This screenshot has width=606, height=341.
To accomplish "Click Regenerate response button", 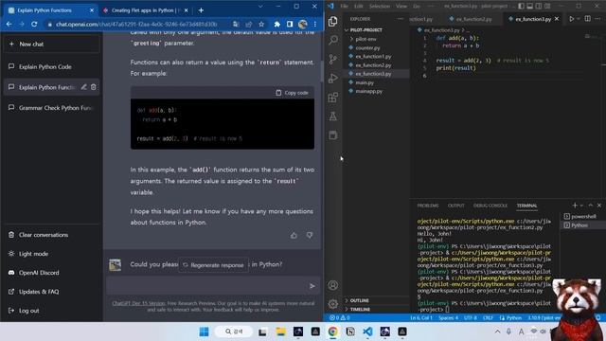I will (x=214, y=265).
